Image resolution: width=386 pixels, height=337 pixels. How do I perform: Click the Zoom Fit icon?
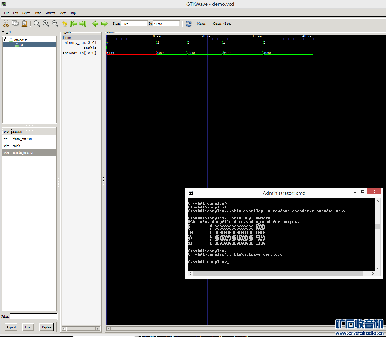tap(37, 23)
